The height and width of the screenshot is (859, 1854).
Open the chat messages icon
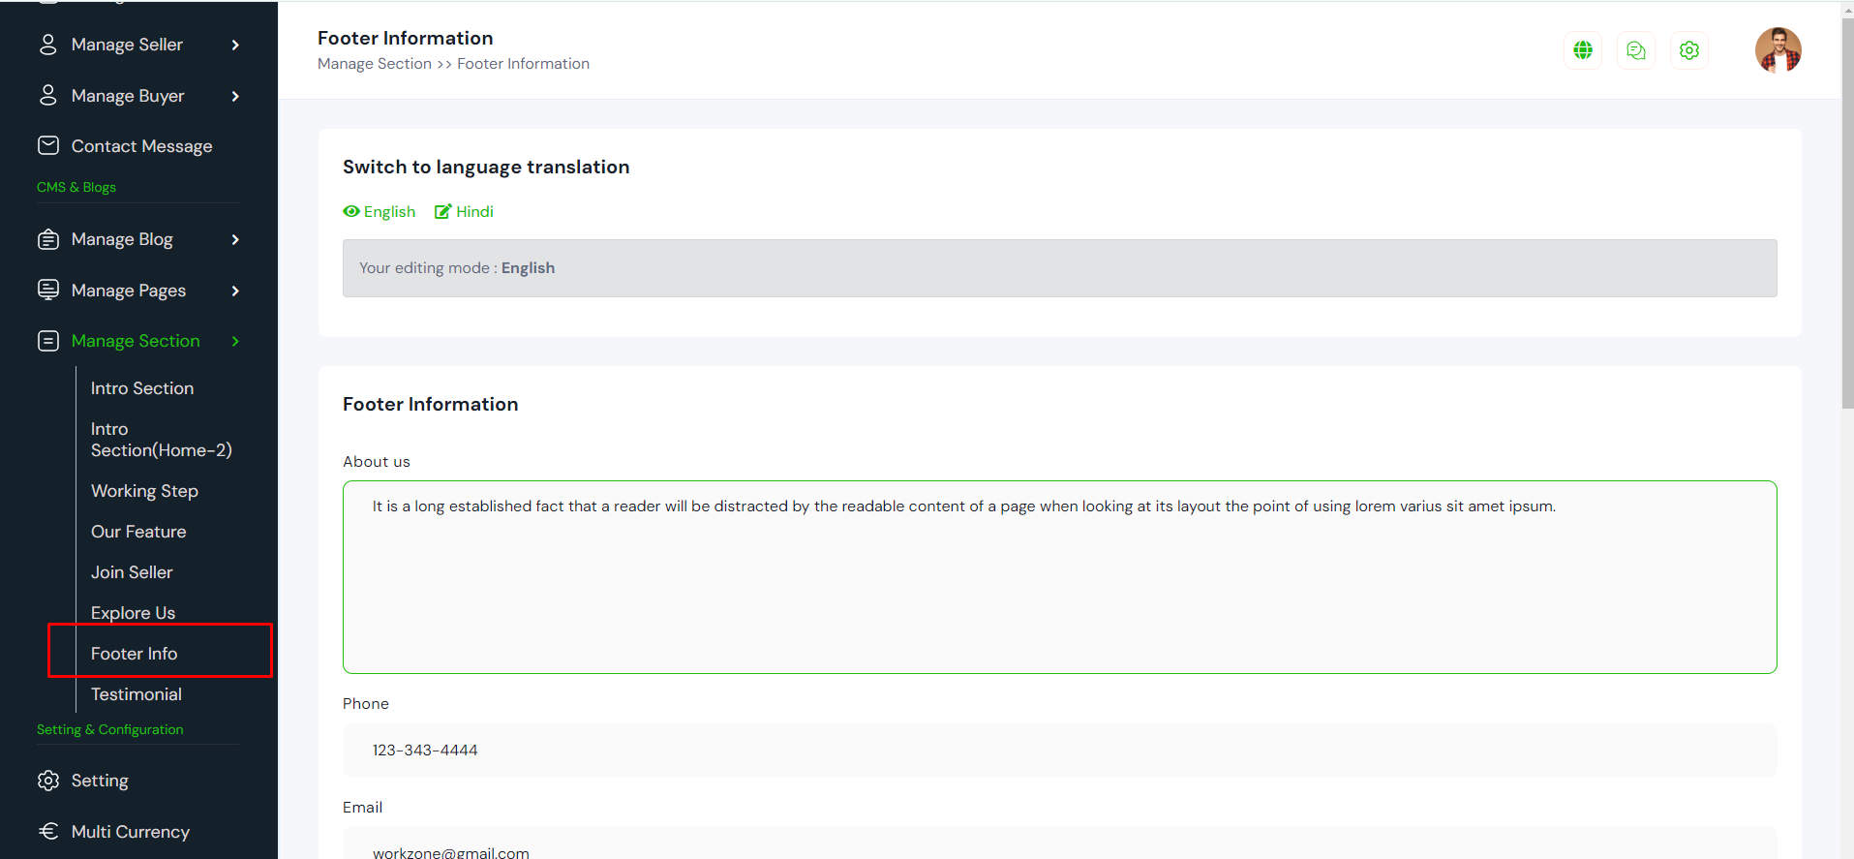(1636, 50)
